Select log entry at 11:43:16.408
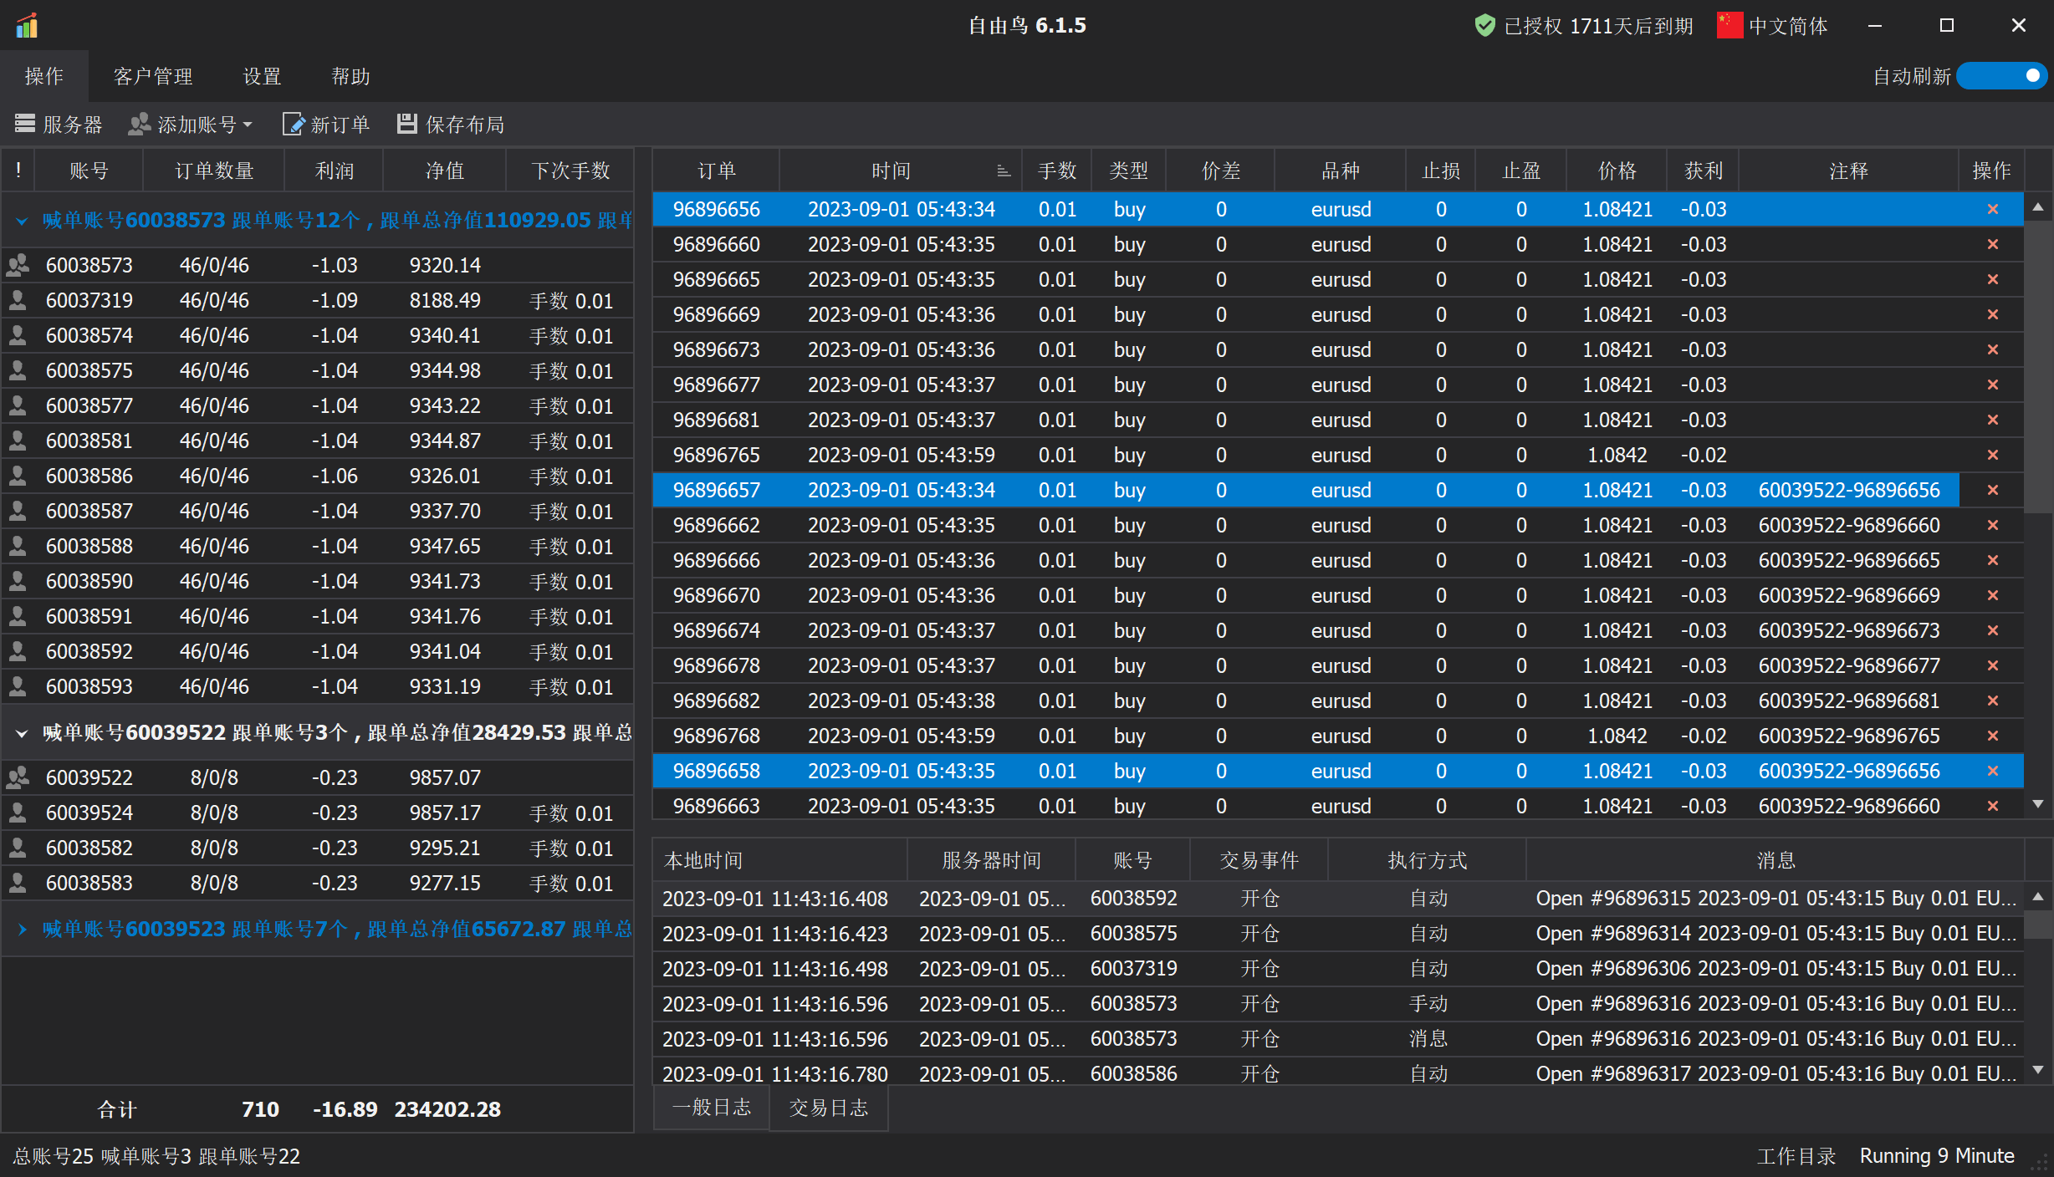This screenshot has width=2054, height=1177. pyautogui.click(x=1338, y=899)
